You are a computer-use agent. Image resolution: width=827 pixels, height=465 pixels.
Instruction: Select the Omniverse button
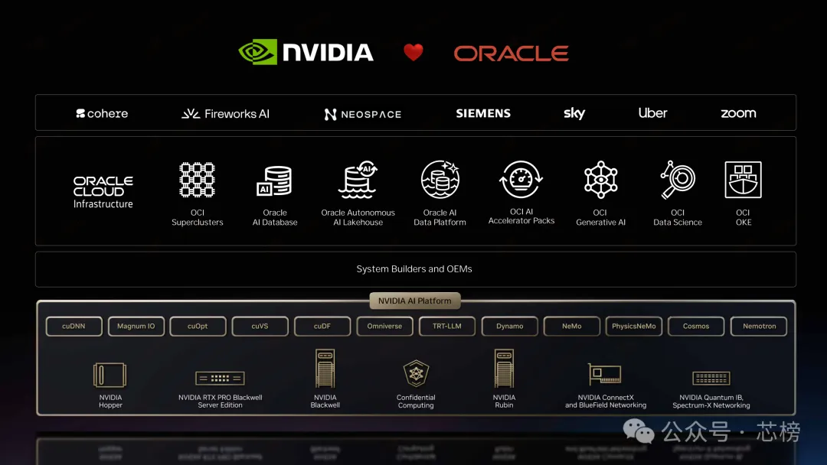tap(384, 326)
